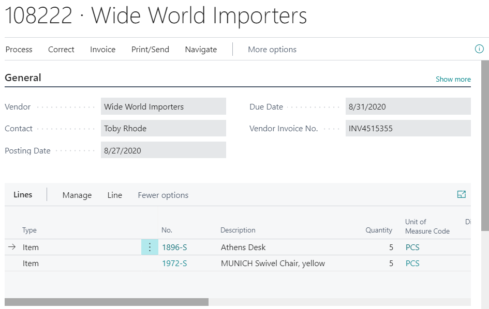
Task: Open the Manage menu in Lines
Action: [77, 195]
